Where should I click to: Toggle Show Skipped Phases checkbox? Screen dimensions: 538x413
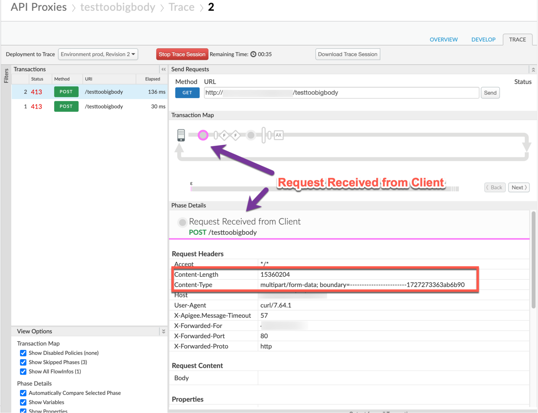point(23,362)
